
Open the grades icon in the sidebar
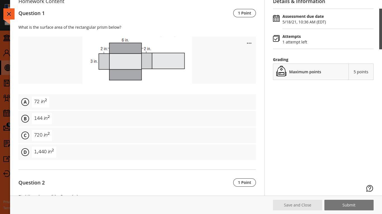click(x=6, y=144)
